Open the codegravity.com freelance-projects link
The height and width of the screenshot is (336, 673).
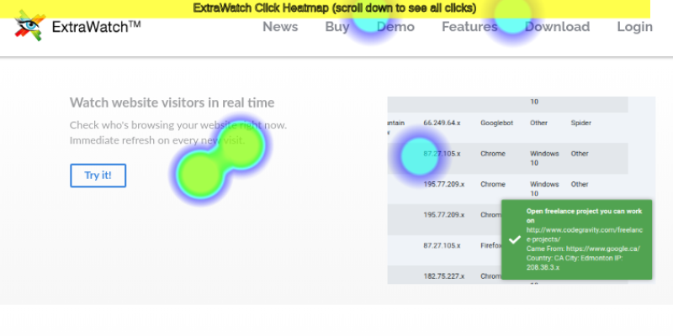[584, 234]
